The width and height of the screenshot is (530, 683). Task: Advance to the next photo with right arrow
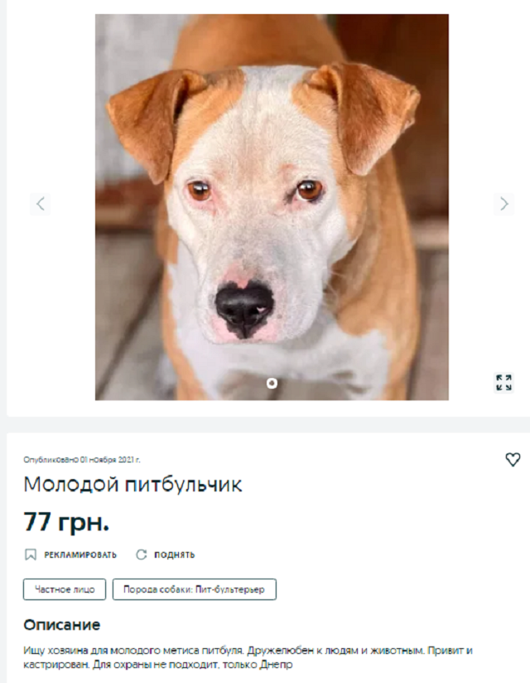pyautogui.click(x=503, y=204)
